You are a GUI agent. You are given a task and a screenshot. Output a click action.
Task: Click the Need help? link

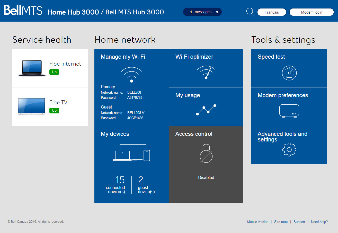coord(319,222)
